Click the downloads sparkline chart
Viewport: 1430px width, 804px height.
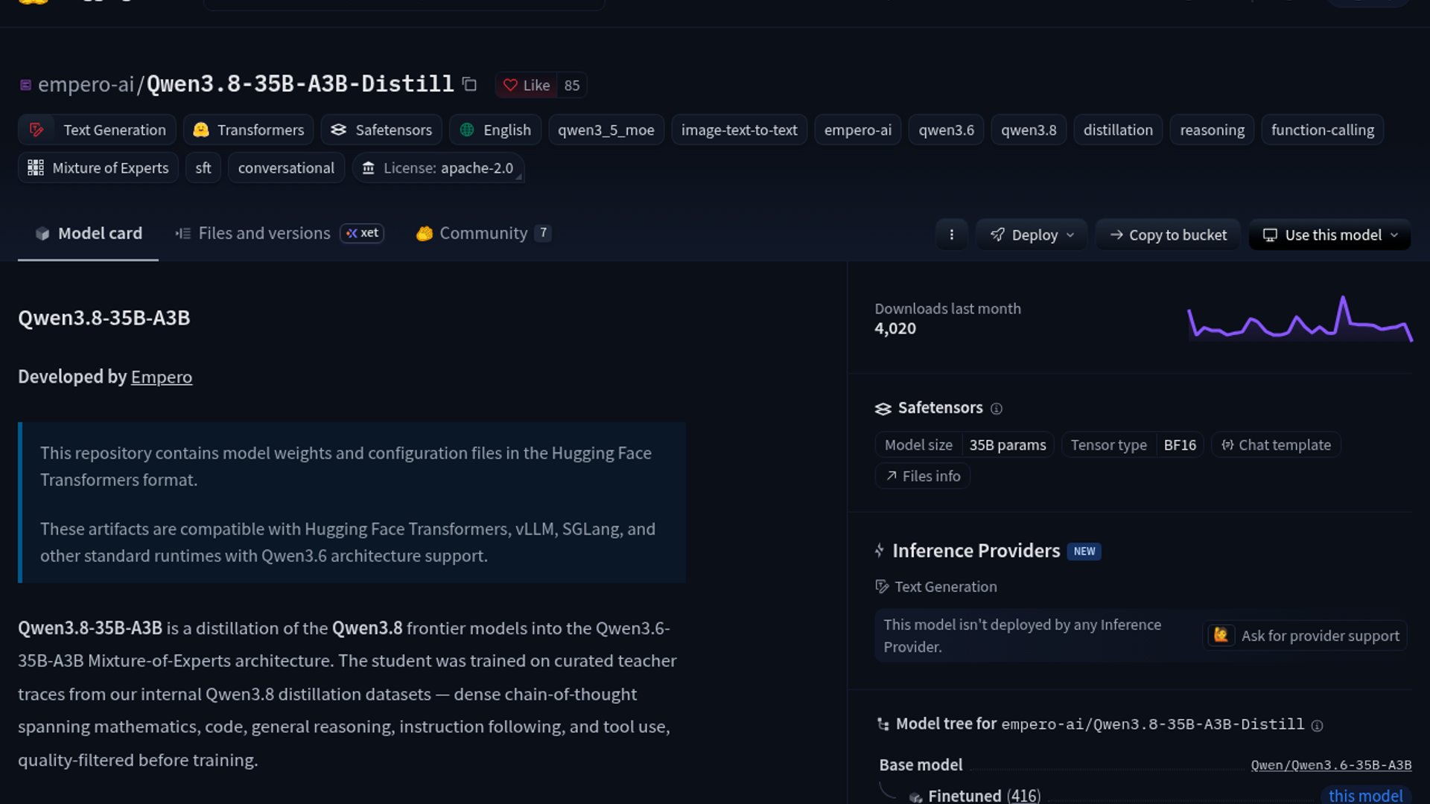[x=1299, y=319]
